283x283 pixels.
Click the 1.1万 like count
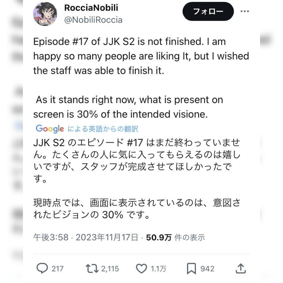[x=158, y=269]
